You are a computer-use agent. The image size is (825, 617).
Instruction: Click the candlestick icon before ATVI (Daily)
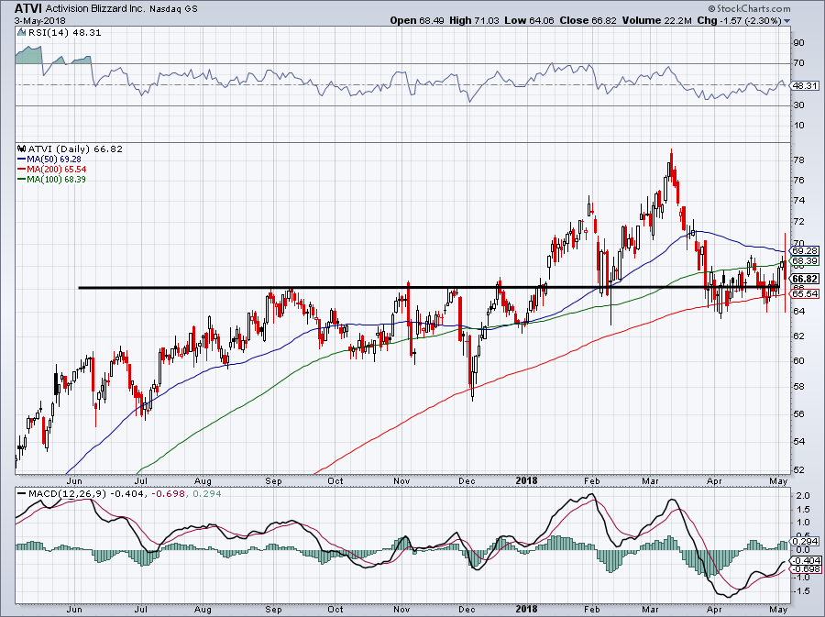pos(21,149)
